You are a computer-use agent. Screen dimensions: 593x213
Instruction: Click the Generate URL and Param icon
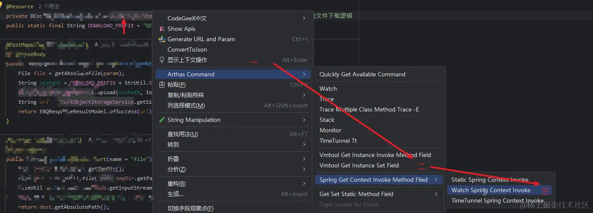pyautogui.click(x=162, y=39)
